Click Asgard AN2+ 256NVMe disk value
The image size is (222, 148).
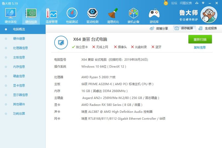point(121,98)
